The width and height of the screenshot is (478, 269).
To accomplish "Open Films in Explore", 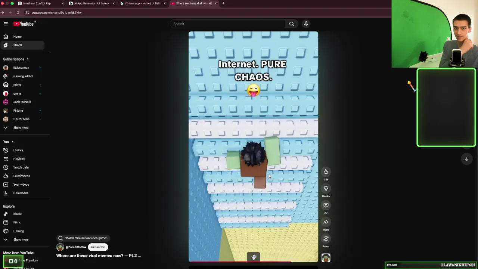I will tap(22, 223).
